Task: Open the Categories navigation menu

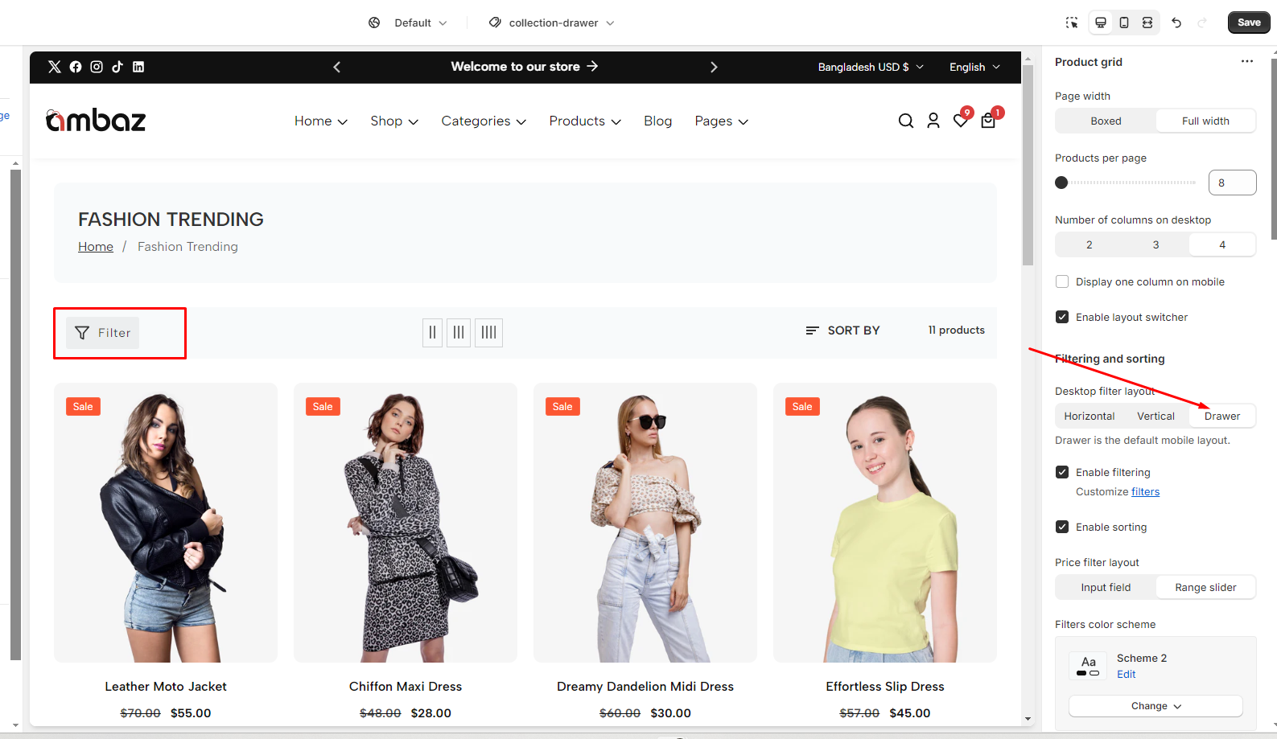Action: (x=483, y=121)
